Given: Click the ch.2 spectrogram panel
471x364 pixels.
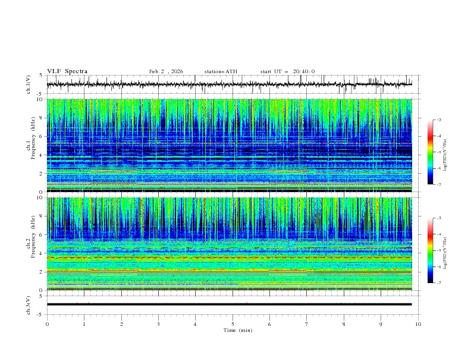Looking at the screenshot, I should (x=229, y=244).
